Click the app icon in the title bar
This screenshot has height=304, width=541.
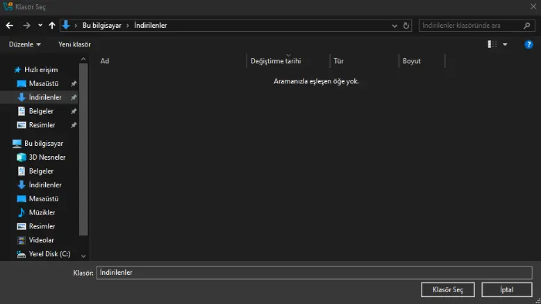click(x=8, y=6)
